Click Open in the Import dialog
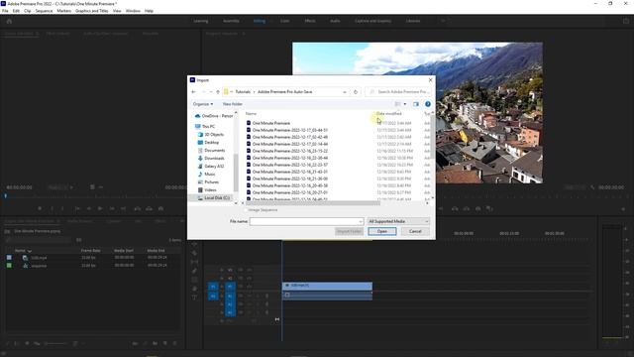Viewport: 634px width, 357px height. tap(382, 231)
